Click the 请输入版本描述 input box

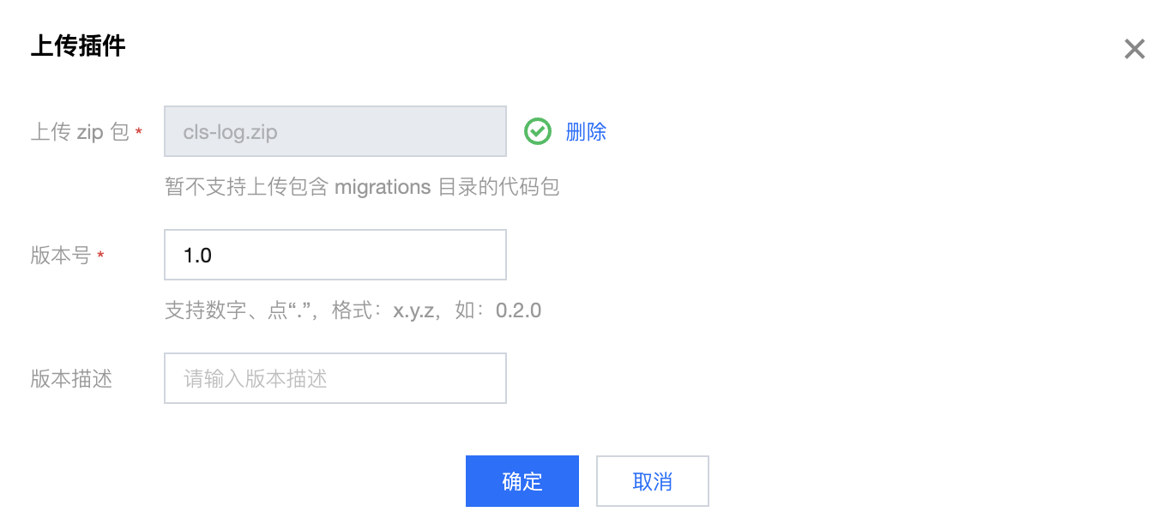click(335, 378)
